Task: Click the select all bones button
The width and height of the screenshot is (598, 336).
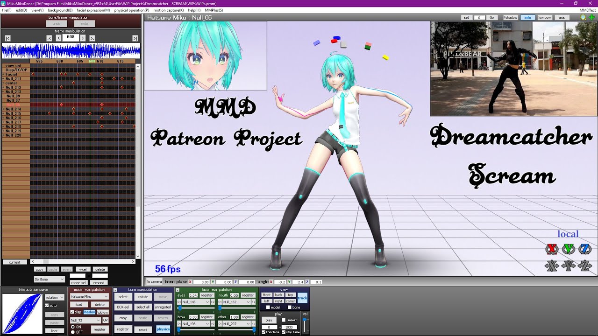Action: tap(143, 307)
